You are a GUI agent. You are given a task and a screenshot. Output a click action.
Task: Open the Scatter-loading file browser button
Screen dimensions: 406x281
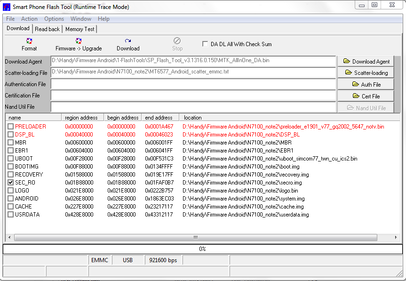click(366, 72)
